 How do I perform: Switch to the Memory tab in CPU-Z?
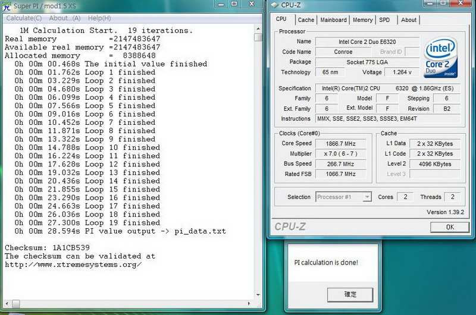[363, 20]
